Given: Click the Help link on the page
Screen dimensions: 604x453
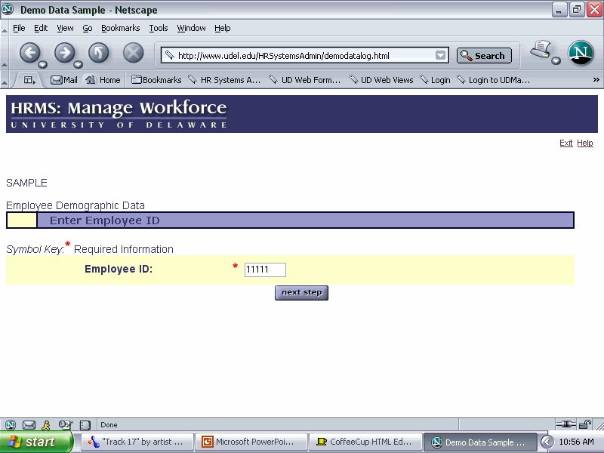Looking at the screenshot, I should pos(585,143).
